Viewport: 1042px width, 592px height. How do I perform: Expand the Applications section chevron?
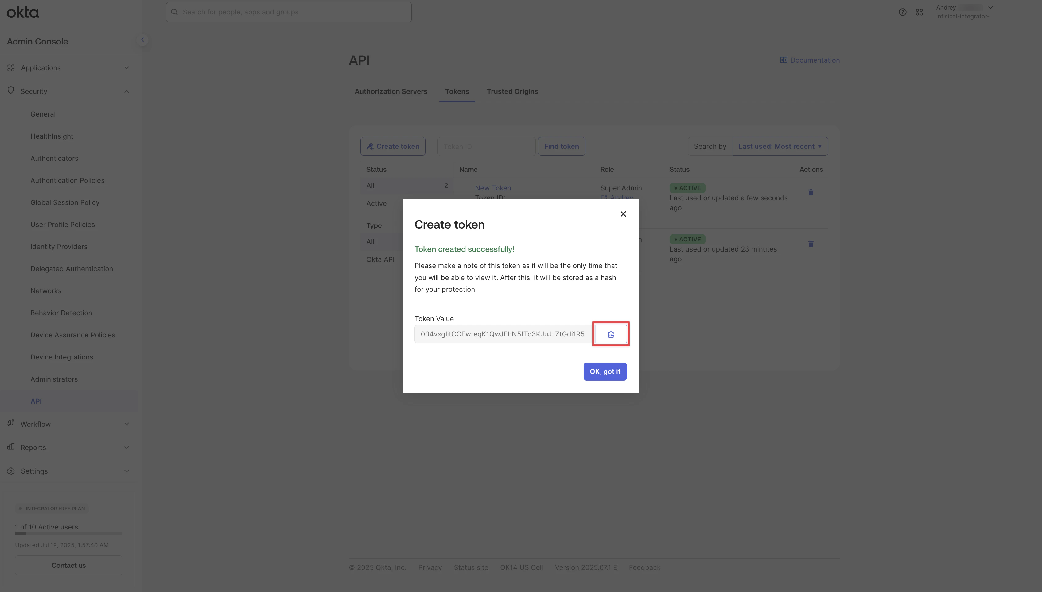point(126,68)
